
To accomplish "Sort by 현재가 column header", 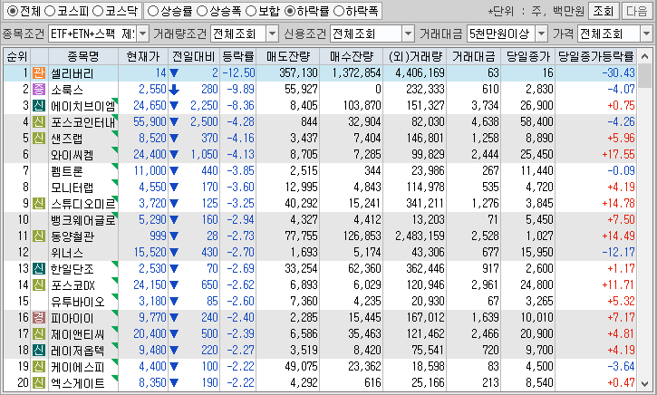I will tap(143, 56).
